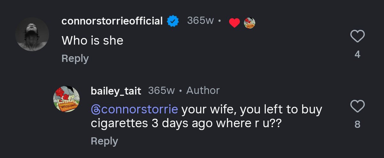Open the bailey_tait username link
Screen dimensions: 384x158
pos(116,91)
